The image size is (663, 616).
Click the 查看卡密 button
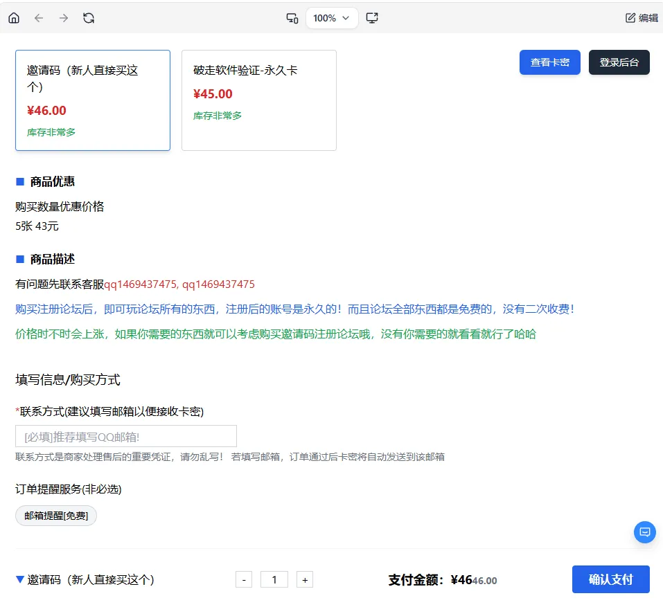(x=549, y=62)
